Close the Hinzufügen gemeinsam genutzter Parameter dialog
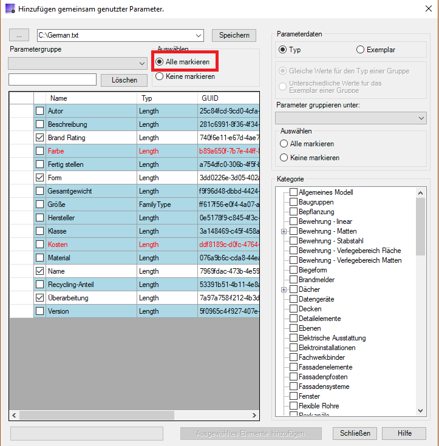This screenshot has width=439, height=446. click(429, 8)
